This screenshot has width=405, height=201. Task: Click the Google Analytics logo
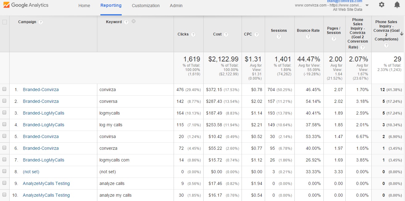[26, 5]
